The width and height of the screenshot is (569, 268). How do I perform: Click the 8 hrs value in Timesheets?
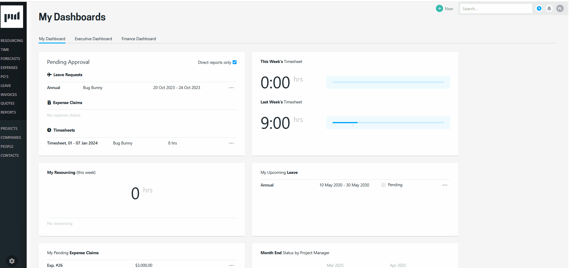(172, 143)
